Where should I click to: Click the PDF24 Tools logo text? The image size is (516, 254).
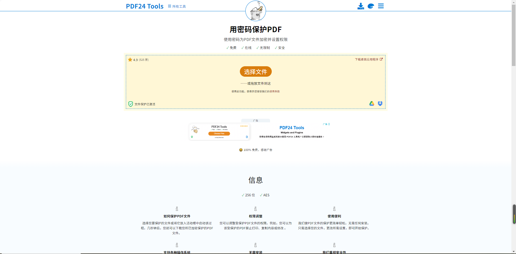[145, 6]
